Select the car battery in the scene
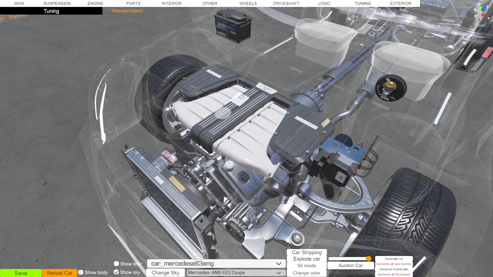This screenshot has width=493, height=277. point(233,25)
